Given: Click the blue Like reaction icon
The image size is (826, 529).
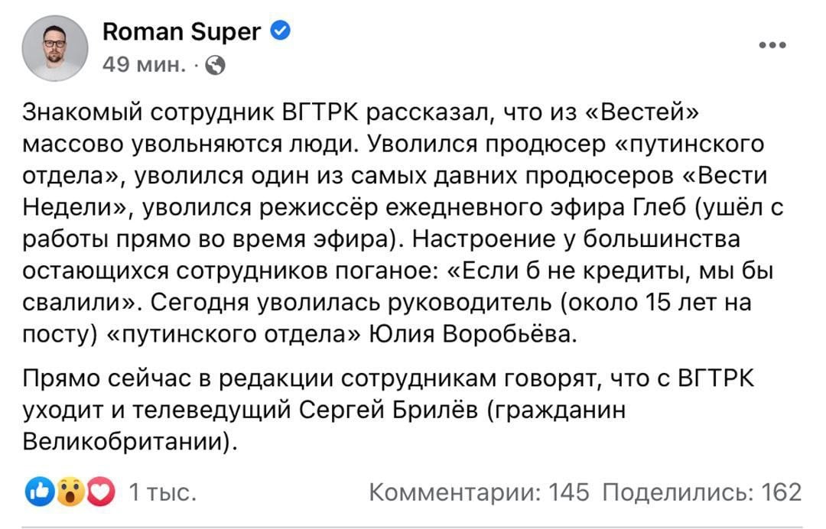Looking at the screenshot, I should pyautogui.click(x=39, y=493).
